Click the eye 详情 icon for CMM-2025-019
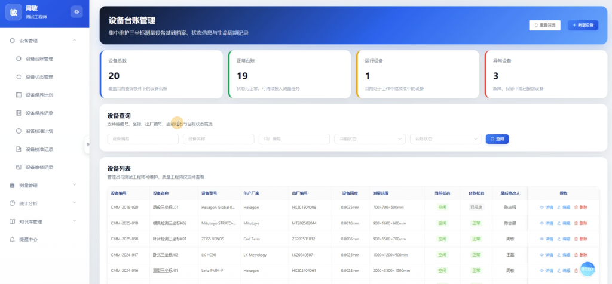 tap(541, 223)
